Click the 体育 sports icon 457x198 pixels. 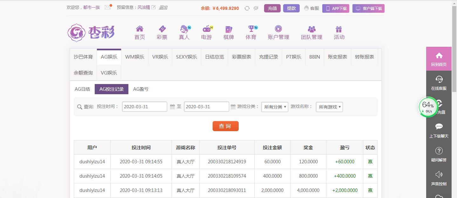251,32
